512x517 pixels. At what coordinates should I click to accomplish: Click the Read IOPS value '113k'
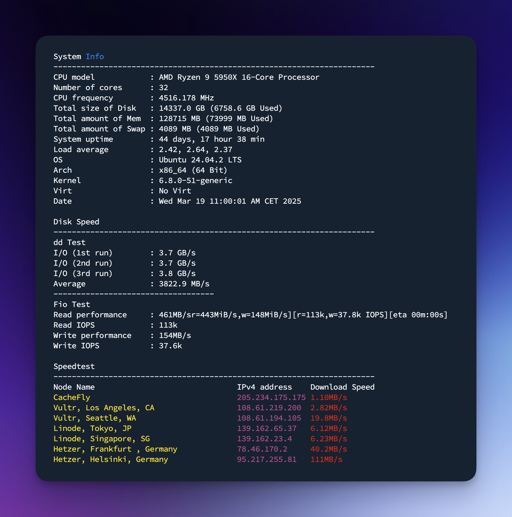click(168, 325)
